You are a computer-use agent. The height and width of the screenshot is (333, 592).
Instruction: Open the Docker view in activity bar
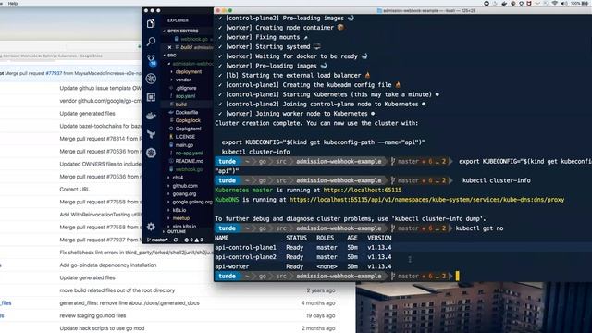[151, 116]
